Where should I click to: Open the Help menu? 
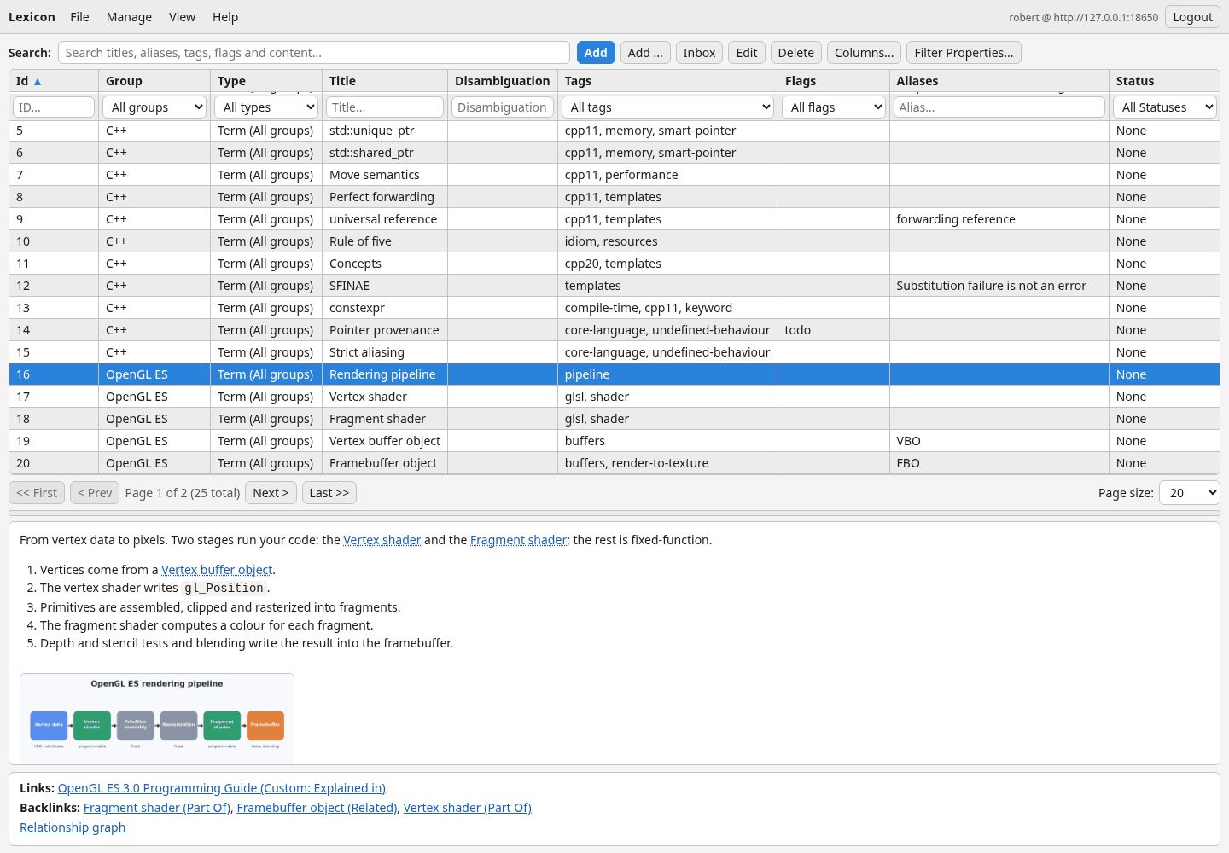(x=225, y=17)
